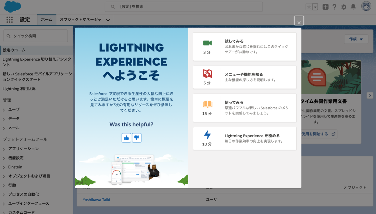Open Lightning Experience 切り替えアシスタント link
The width and height of the screenshot is (376, 214).
[37, 62]
